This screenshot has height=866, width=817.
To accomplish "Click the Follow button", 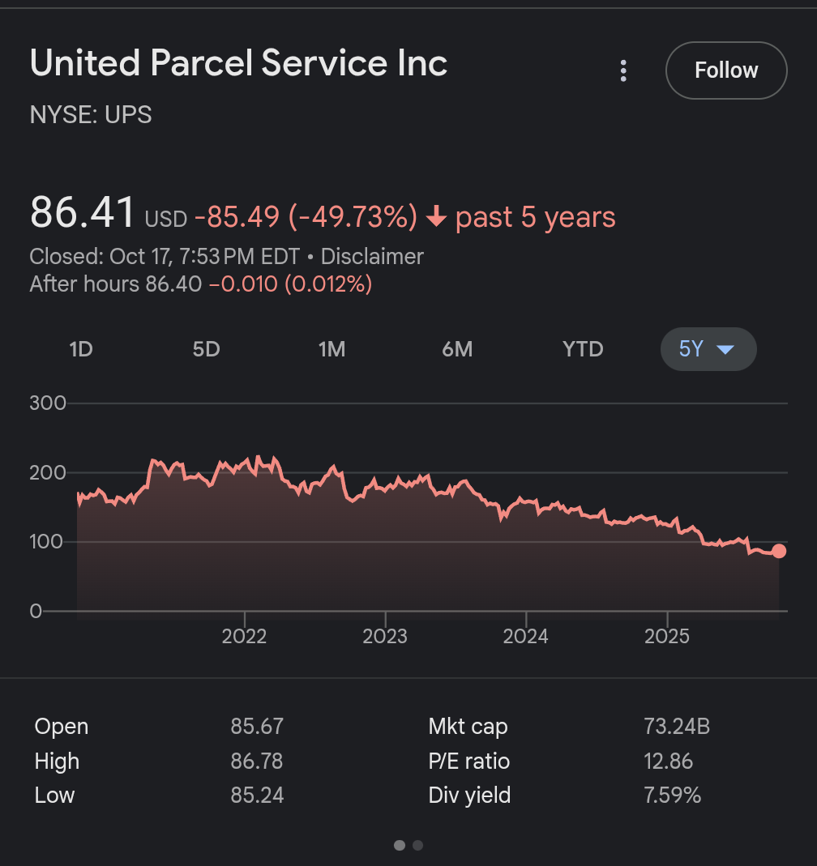I will [x=726, y=70].
